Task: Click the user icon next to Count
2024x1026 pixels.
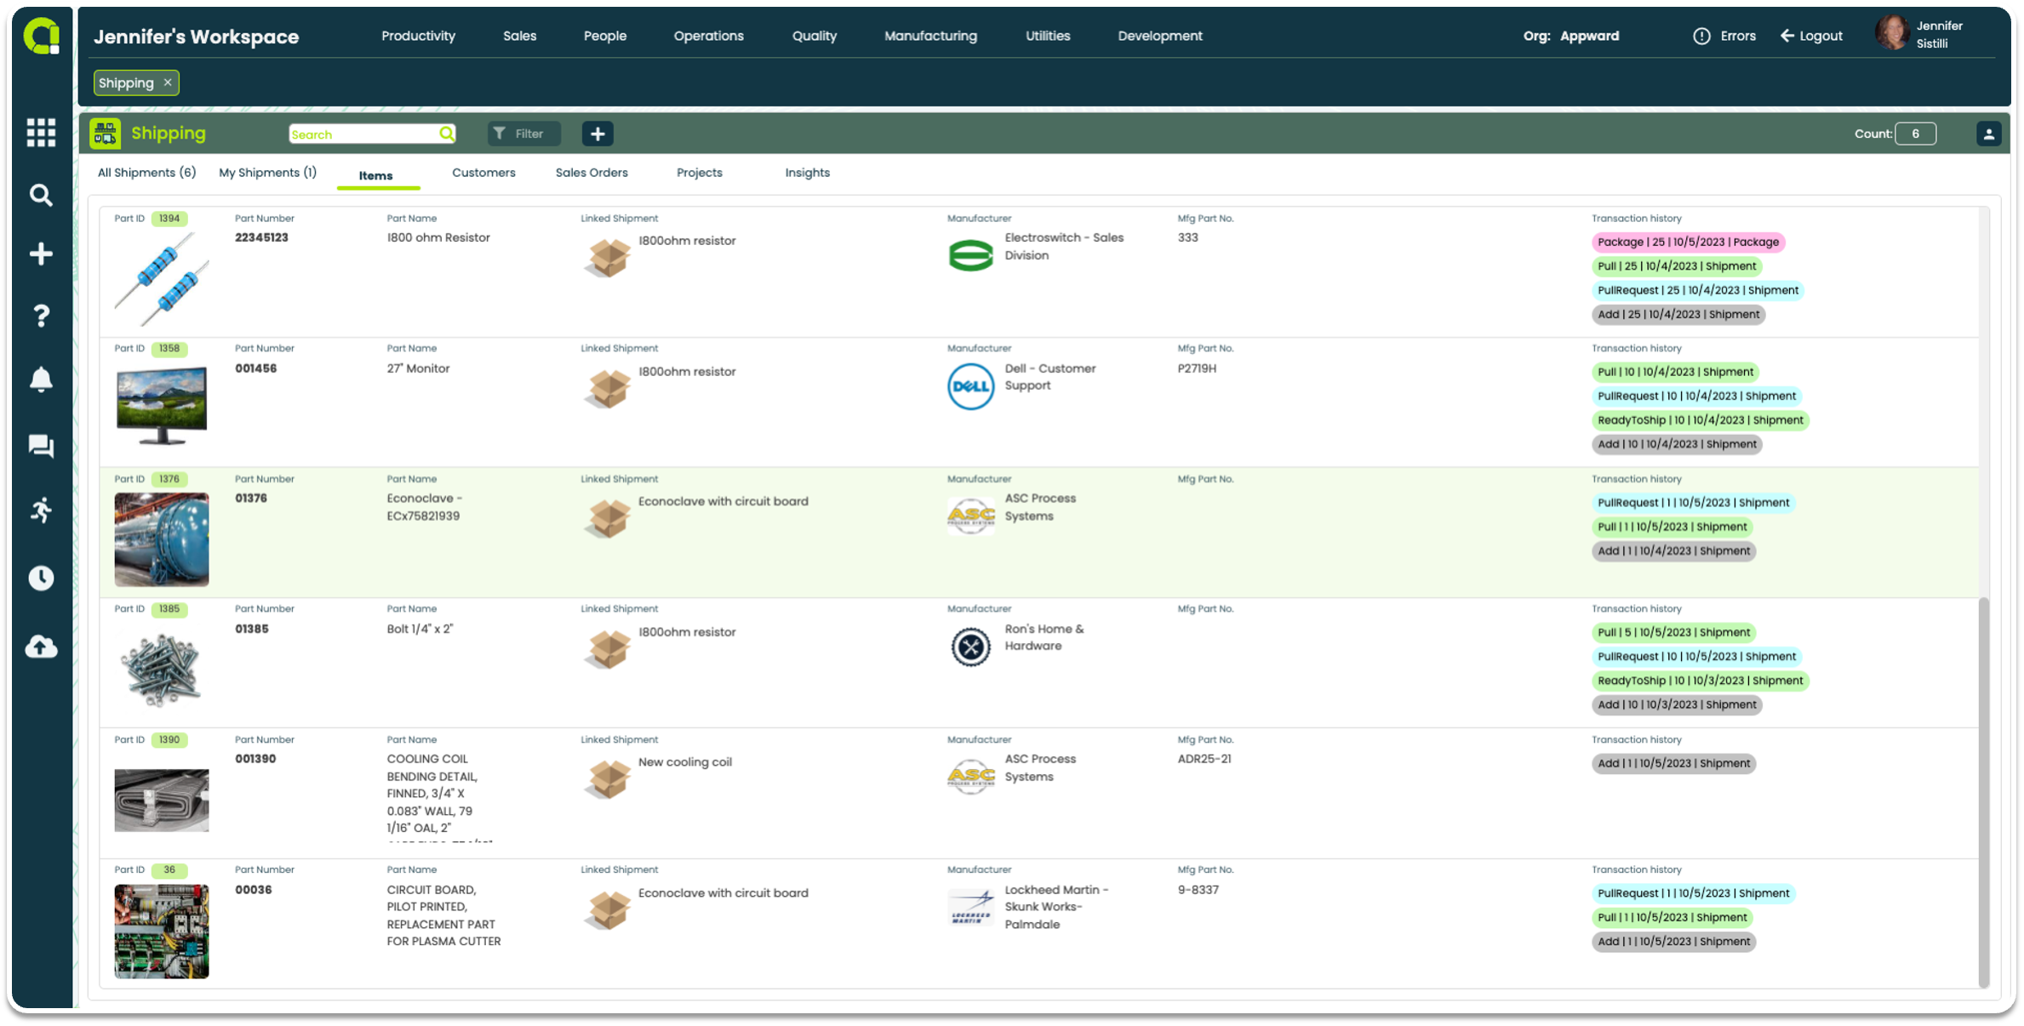Action: tap(1988, 134)
